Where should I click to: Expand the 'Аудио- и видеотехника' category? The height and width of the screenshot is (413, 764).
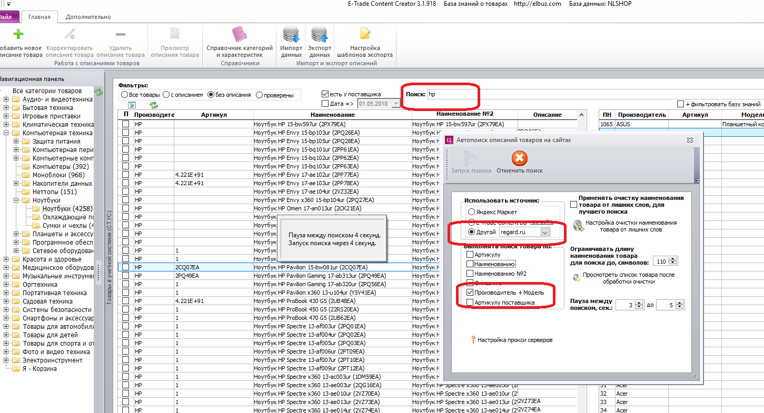click(x=6, y=99)
